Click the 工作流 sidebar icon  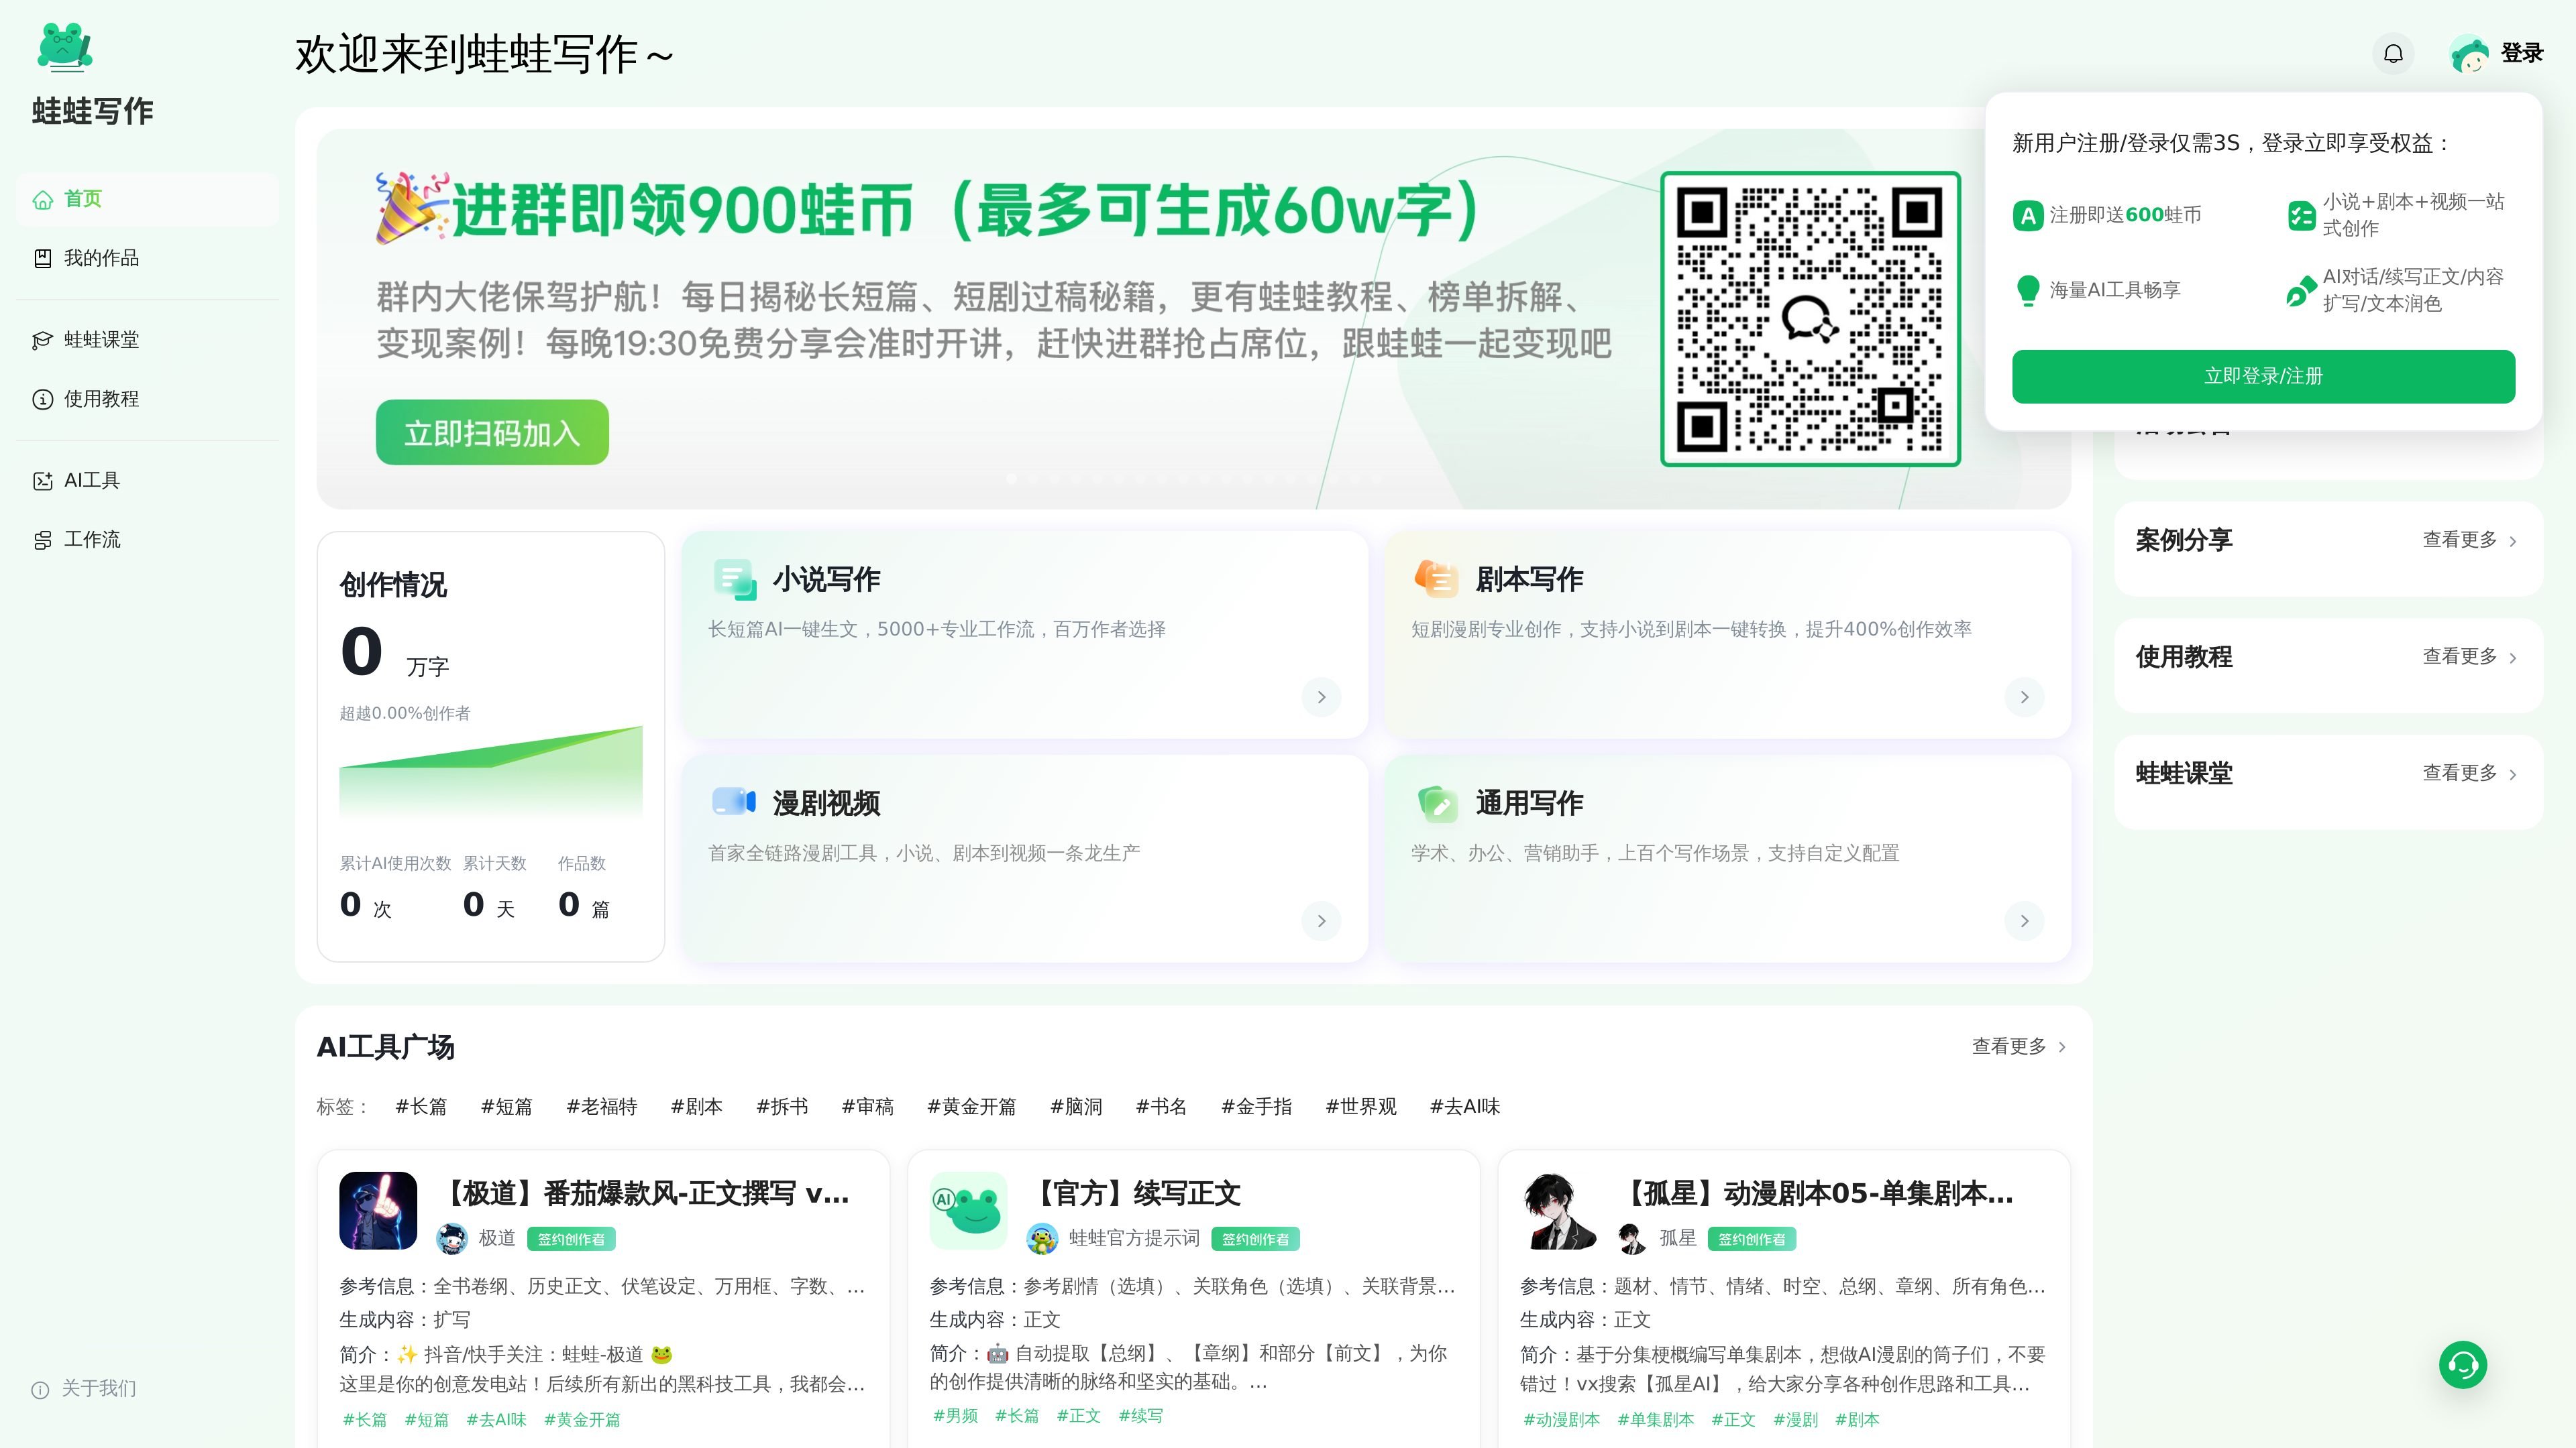42,540
